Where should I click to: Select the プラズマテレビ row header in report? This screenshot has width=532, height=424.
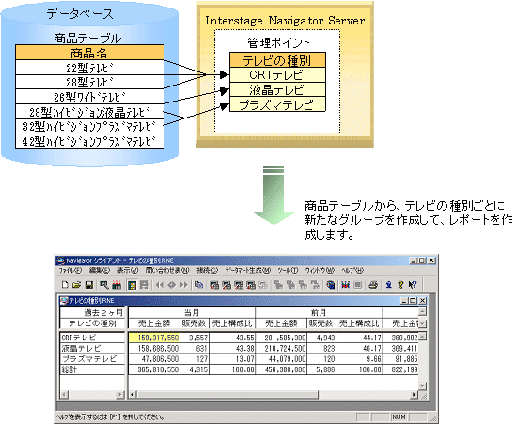pos(92,359)
